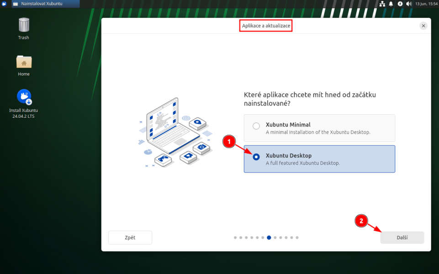Open the Home folder desktop icon

[x=24, y=65]
